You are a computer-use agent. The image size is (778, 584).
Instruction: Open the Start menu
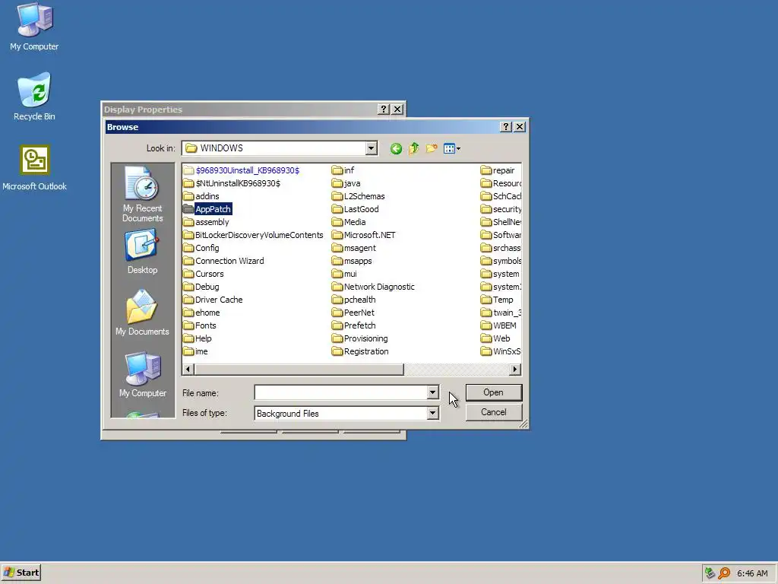point(21,573)
